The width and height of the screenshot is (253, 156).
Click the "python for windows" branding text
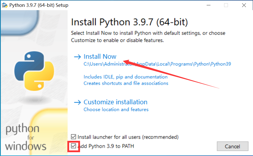(x=26, y=138)
